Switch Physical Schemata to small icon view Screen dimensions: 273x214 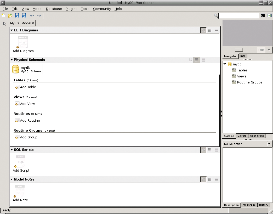197,60
